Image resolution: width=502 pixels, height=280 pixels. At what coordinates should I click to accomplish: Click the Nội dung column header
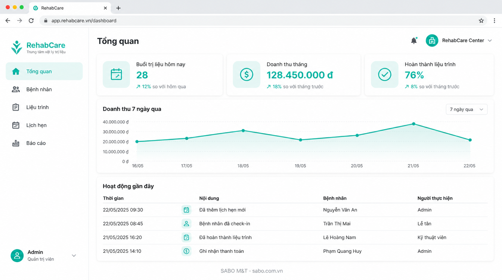coord(209,198)
